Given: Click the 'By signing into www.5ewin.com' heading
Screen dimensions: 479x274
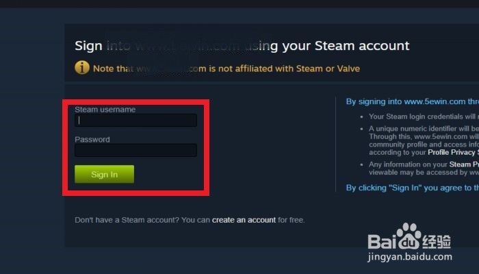Looking at the screenshot, I should click(x=413, y=101).
